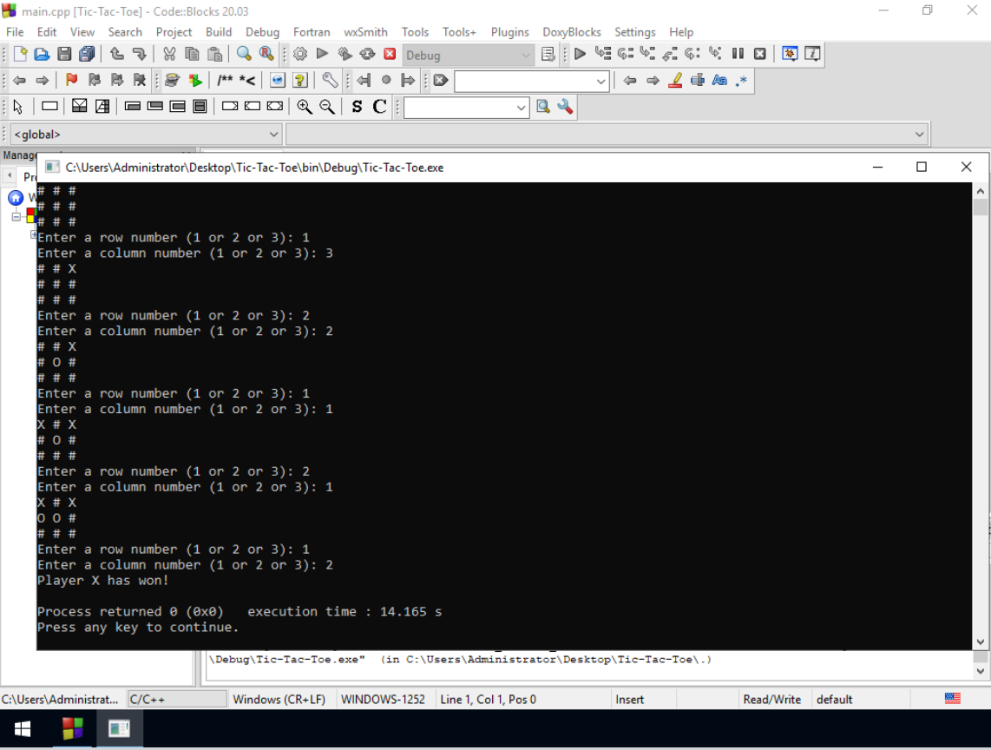Viewport: 991px width, 750px height.
Task: Click Build and run icon
Action: click(x=345, y=55)
